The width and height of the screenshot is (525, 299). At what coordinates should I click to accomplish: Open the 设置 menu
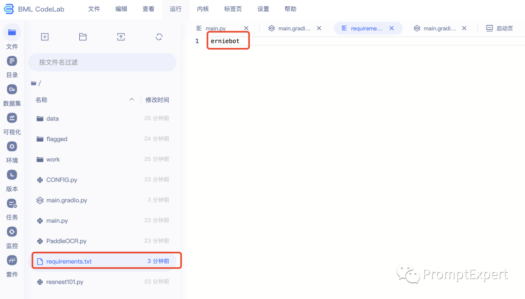263,9
